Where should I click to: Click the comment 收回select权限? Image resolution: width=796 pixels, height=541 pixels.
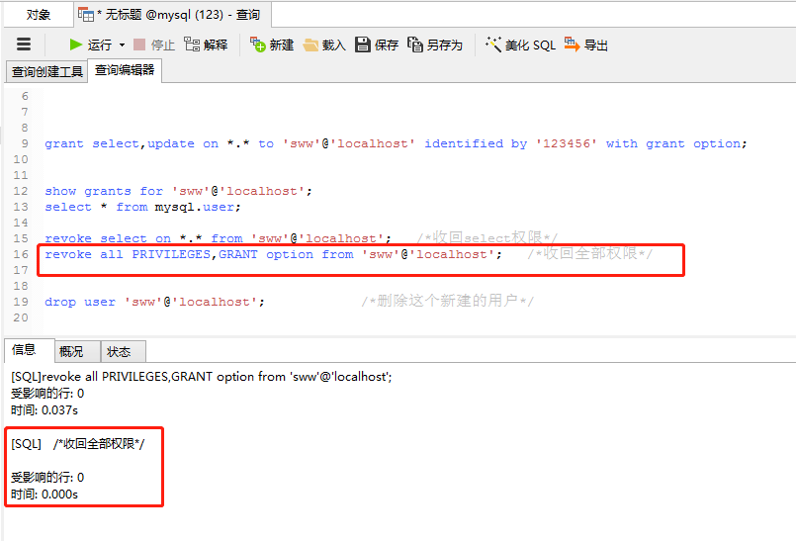[487, 237]
